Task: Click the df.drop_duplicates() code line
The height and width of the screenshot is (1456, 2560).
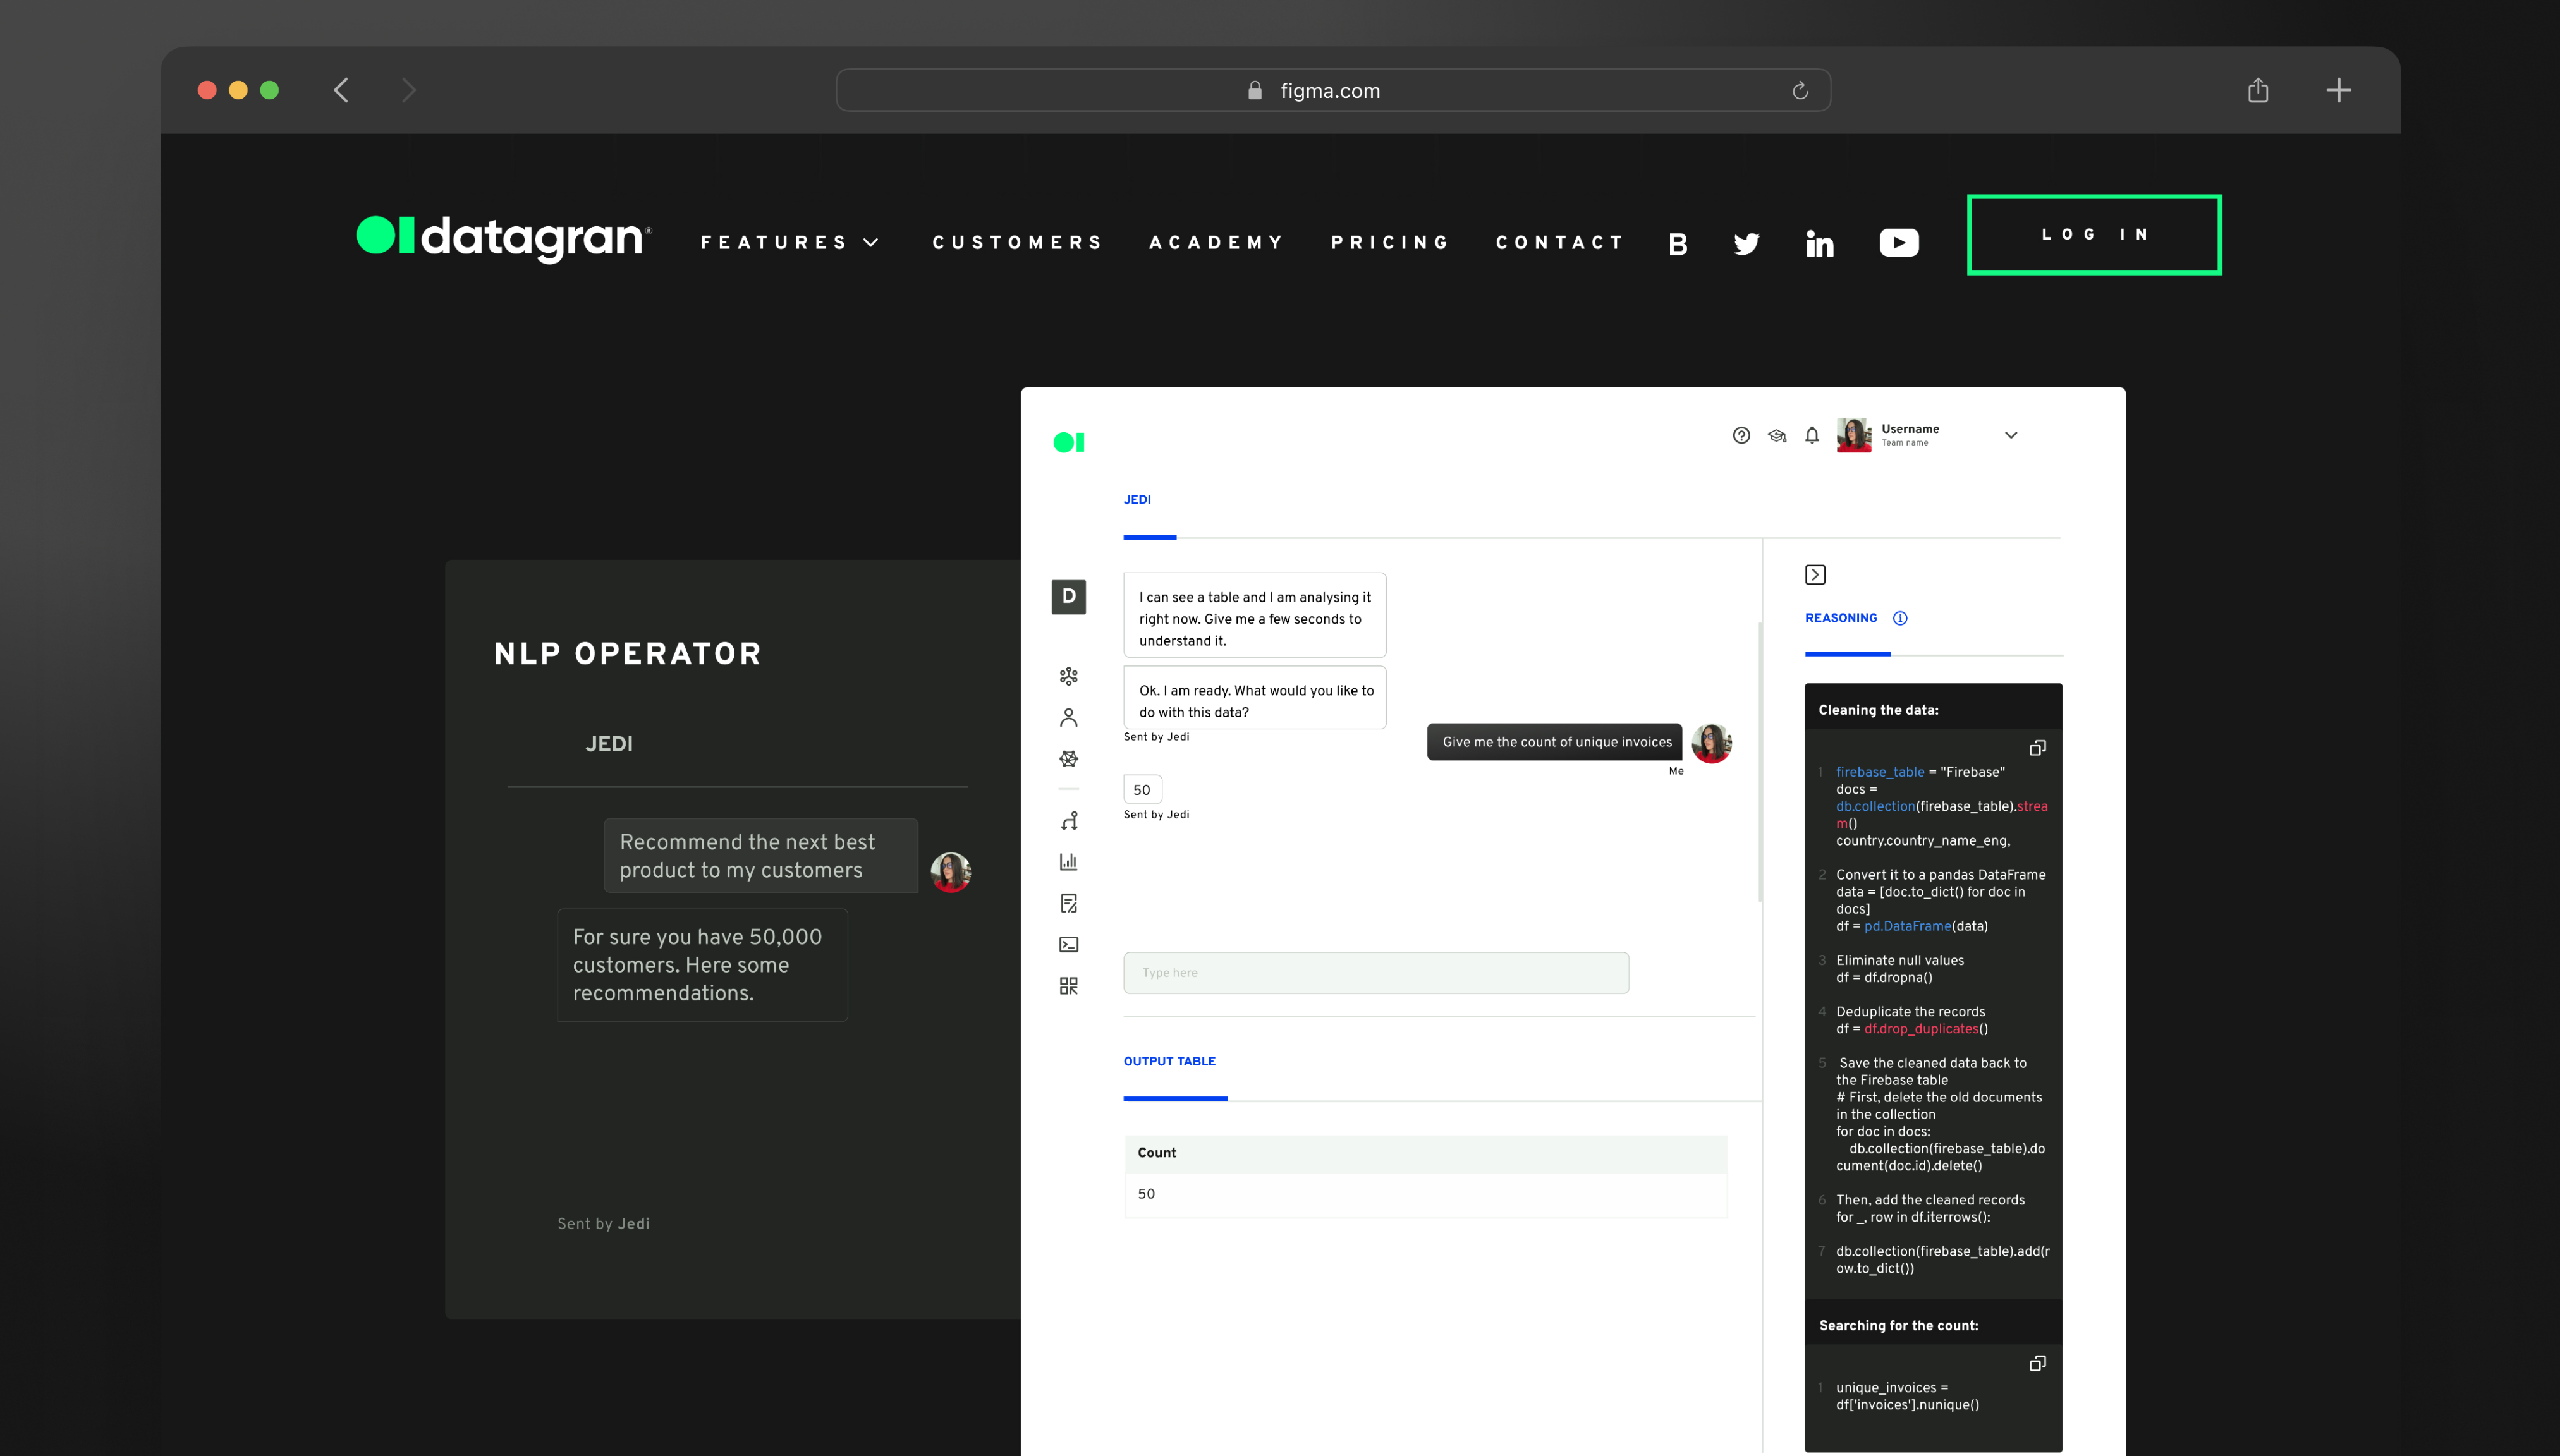Action: 1911,1029
